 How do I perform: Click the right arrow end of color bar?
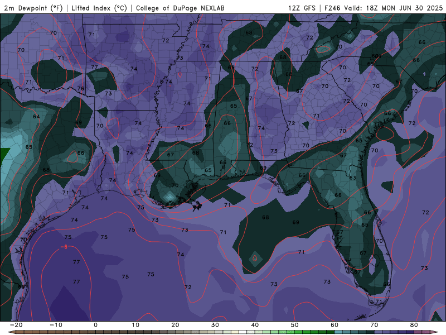[435, 332]
